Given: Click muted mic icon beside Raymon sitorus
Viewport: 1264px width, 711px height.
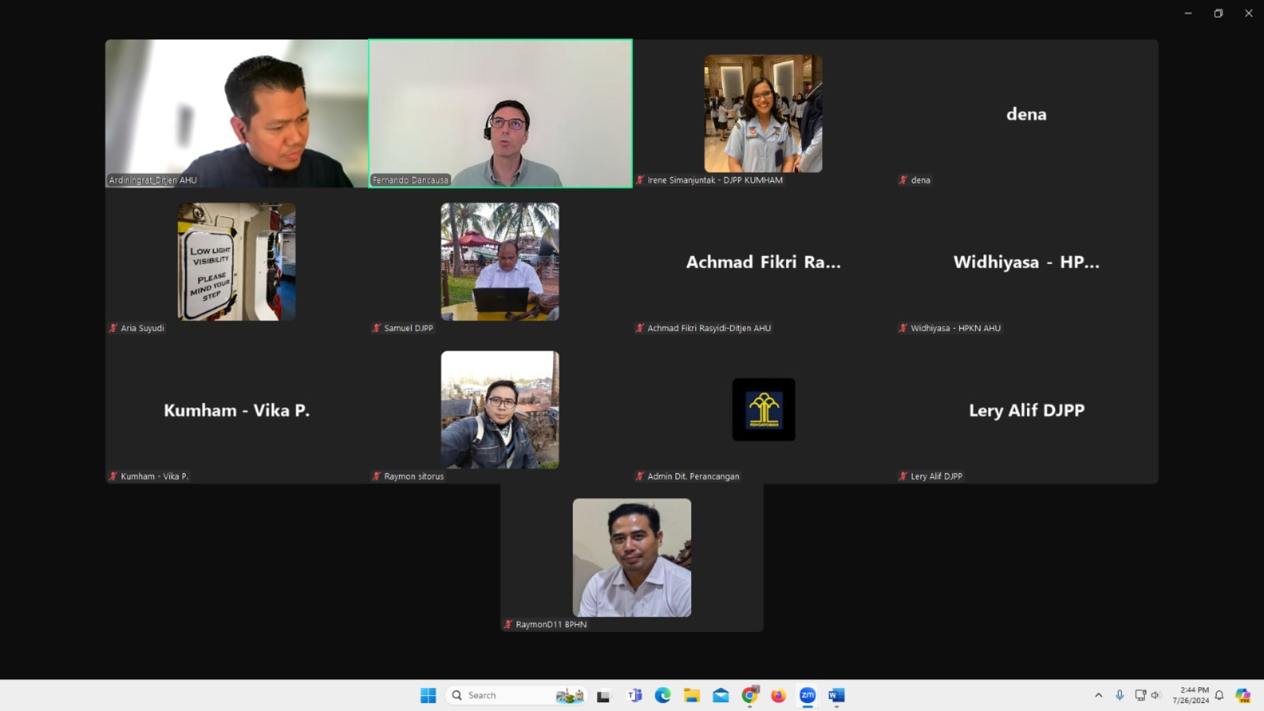Looking at the screenshot, I should pos(377,476).
